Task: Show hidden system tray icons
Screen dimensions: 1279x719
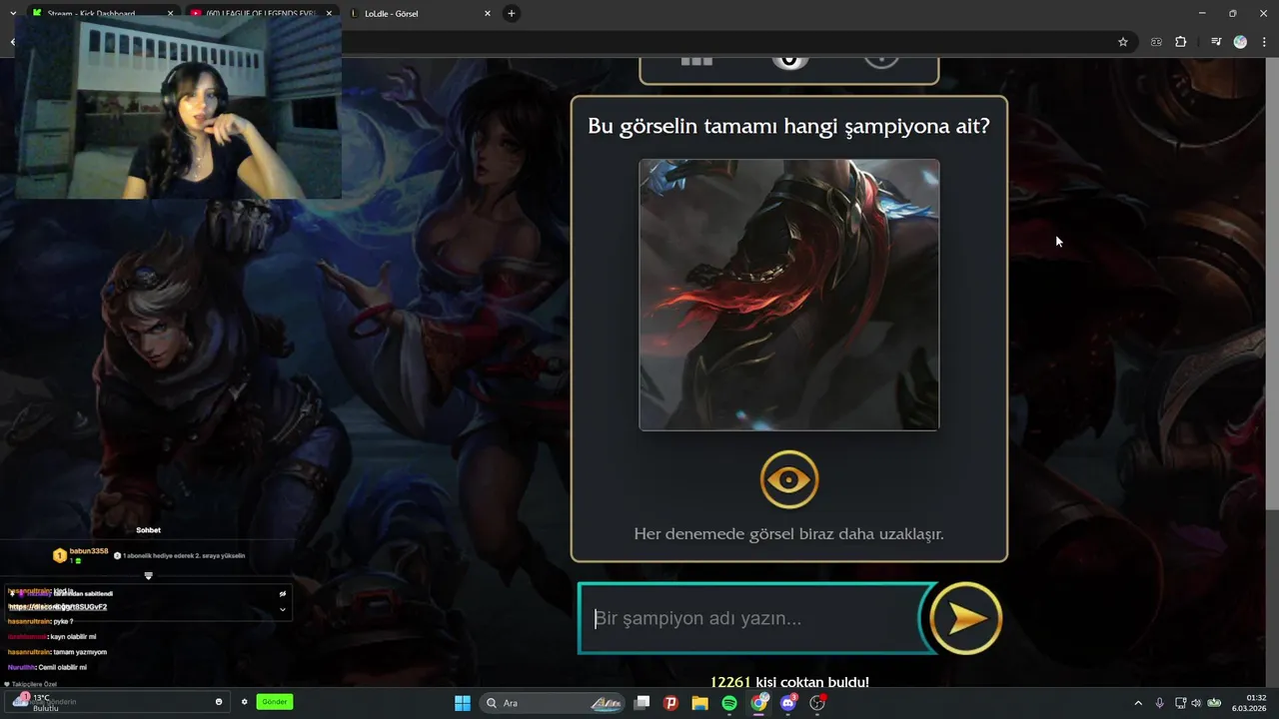Action: [x=1137, y=703]
